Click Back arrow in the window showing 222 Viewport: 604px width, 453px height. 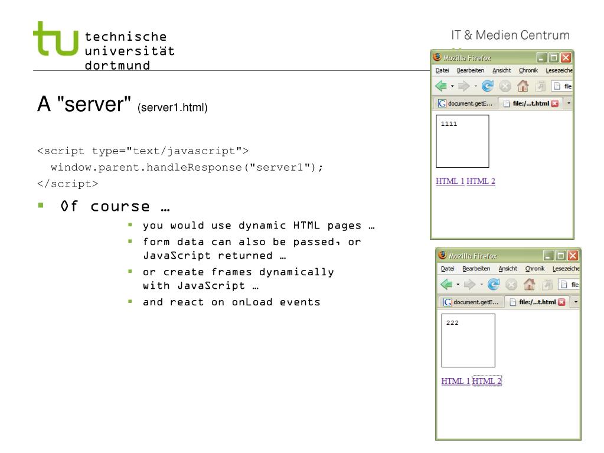446,284
